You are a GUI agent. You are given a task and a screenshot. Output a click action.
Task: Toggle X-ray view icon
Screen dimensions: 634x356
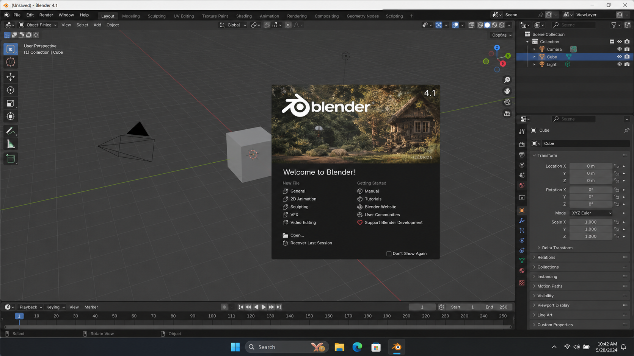(471, 25)
